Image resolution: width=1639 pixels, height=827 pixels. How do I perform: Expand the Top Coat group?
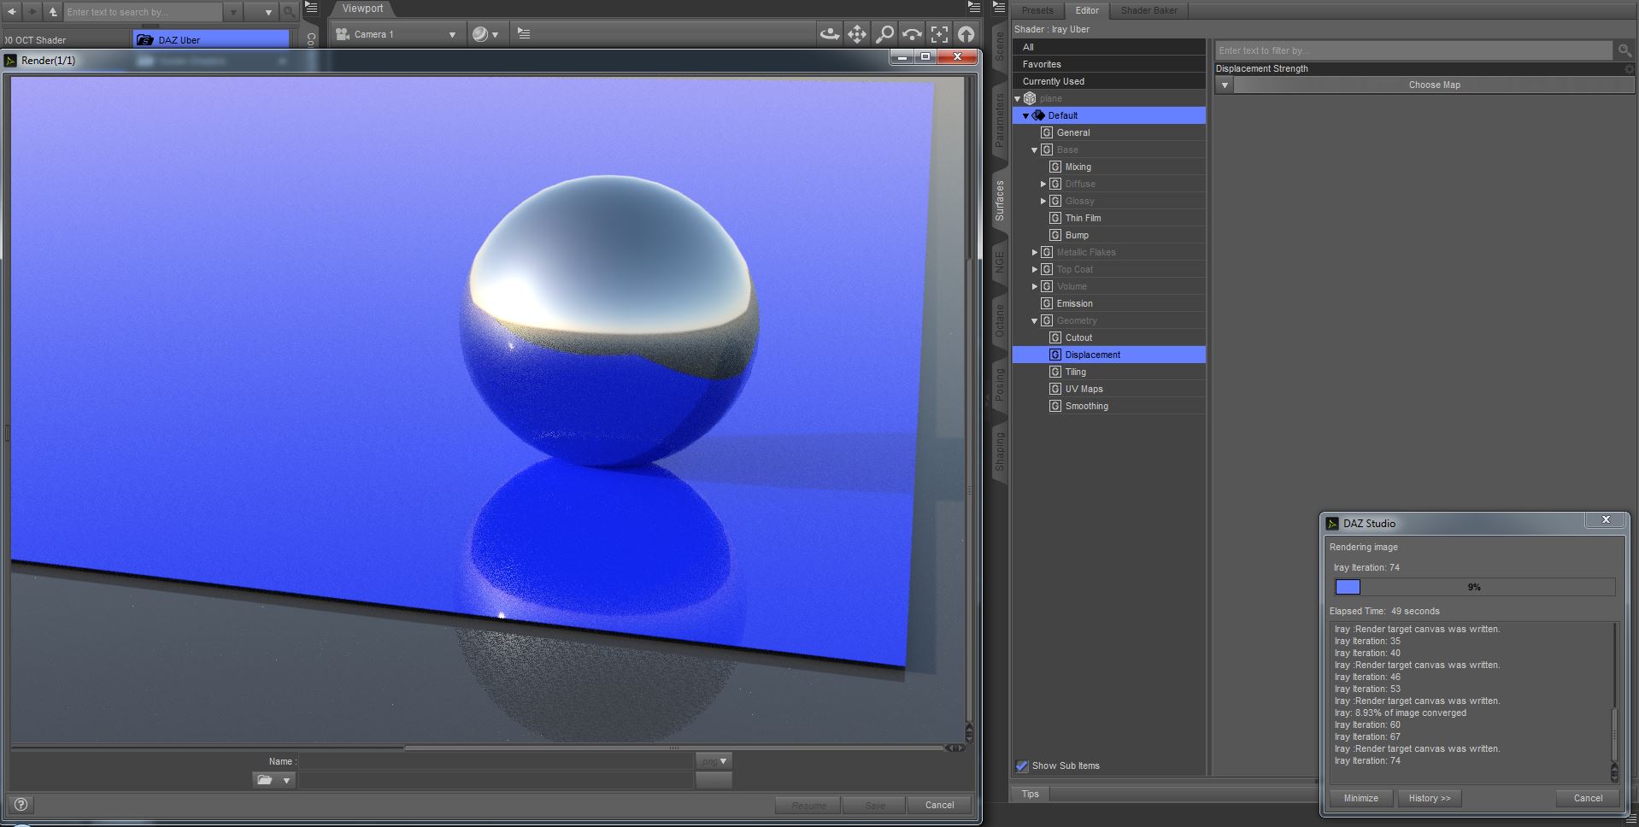(x=1034, y=270)
